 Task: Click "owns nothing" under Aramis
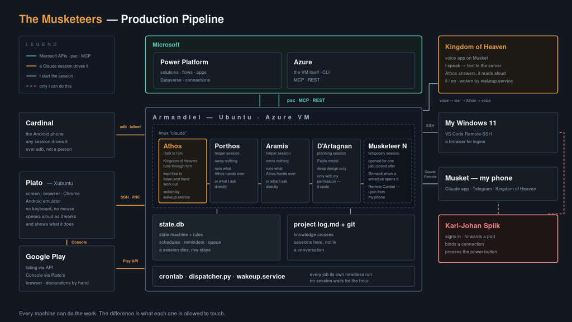(x=277, y=161)
